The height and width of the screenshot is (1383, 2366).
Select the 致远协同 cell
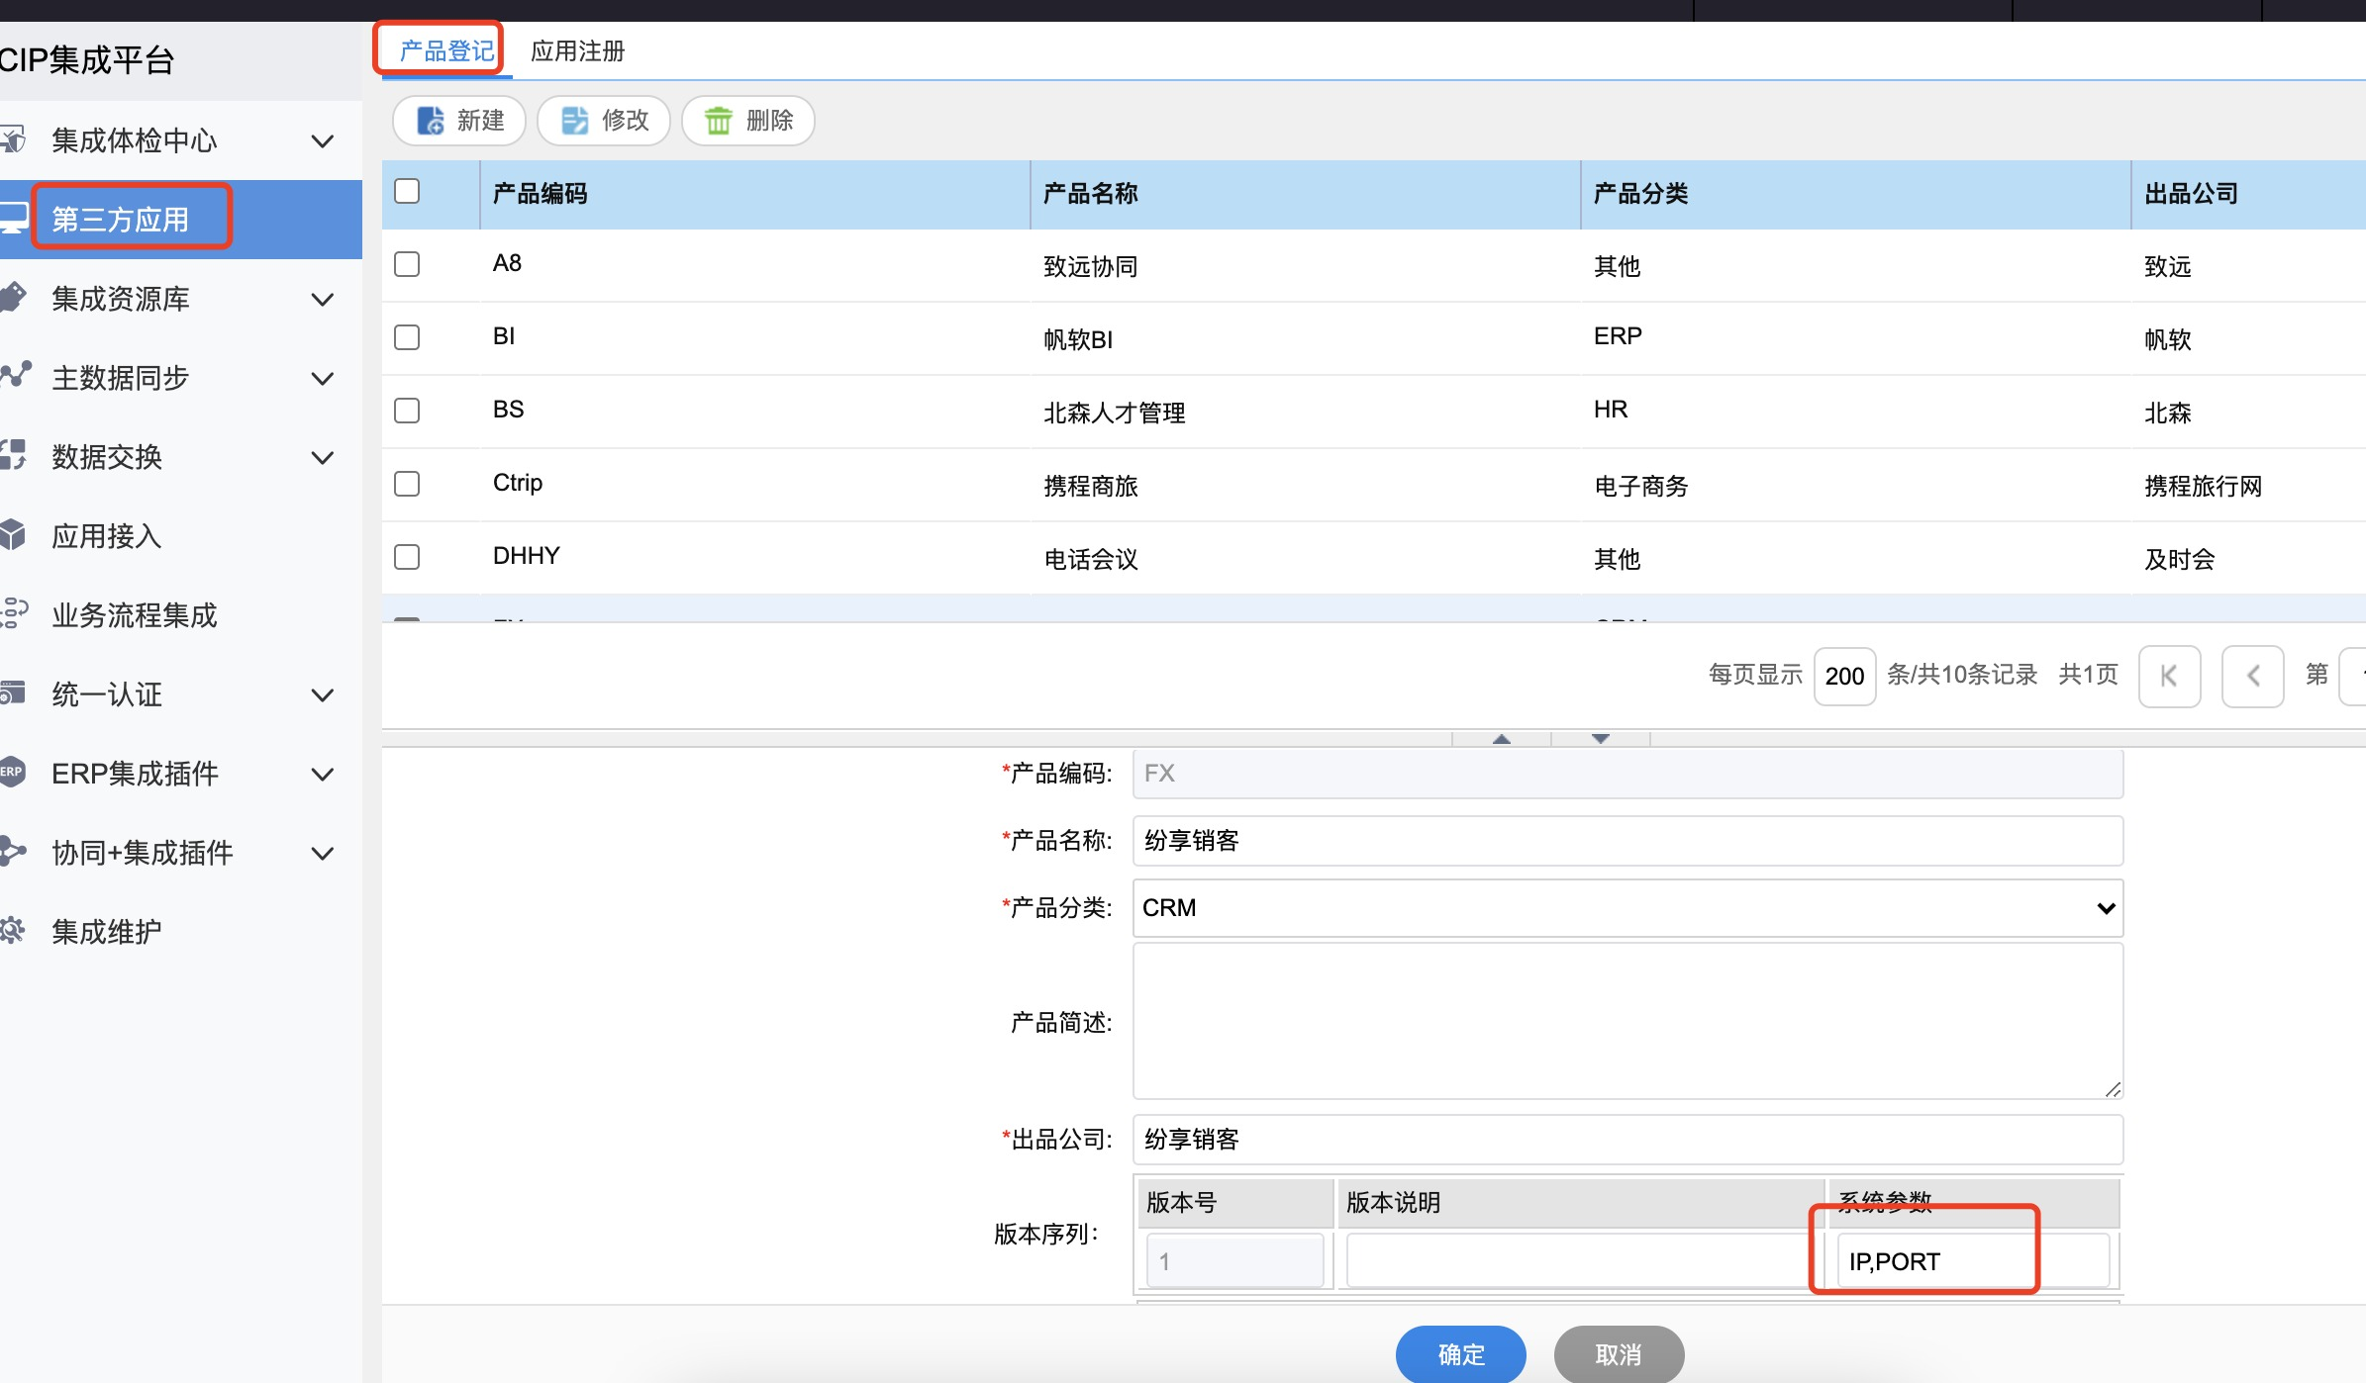1091,267
